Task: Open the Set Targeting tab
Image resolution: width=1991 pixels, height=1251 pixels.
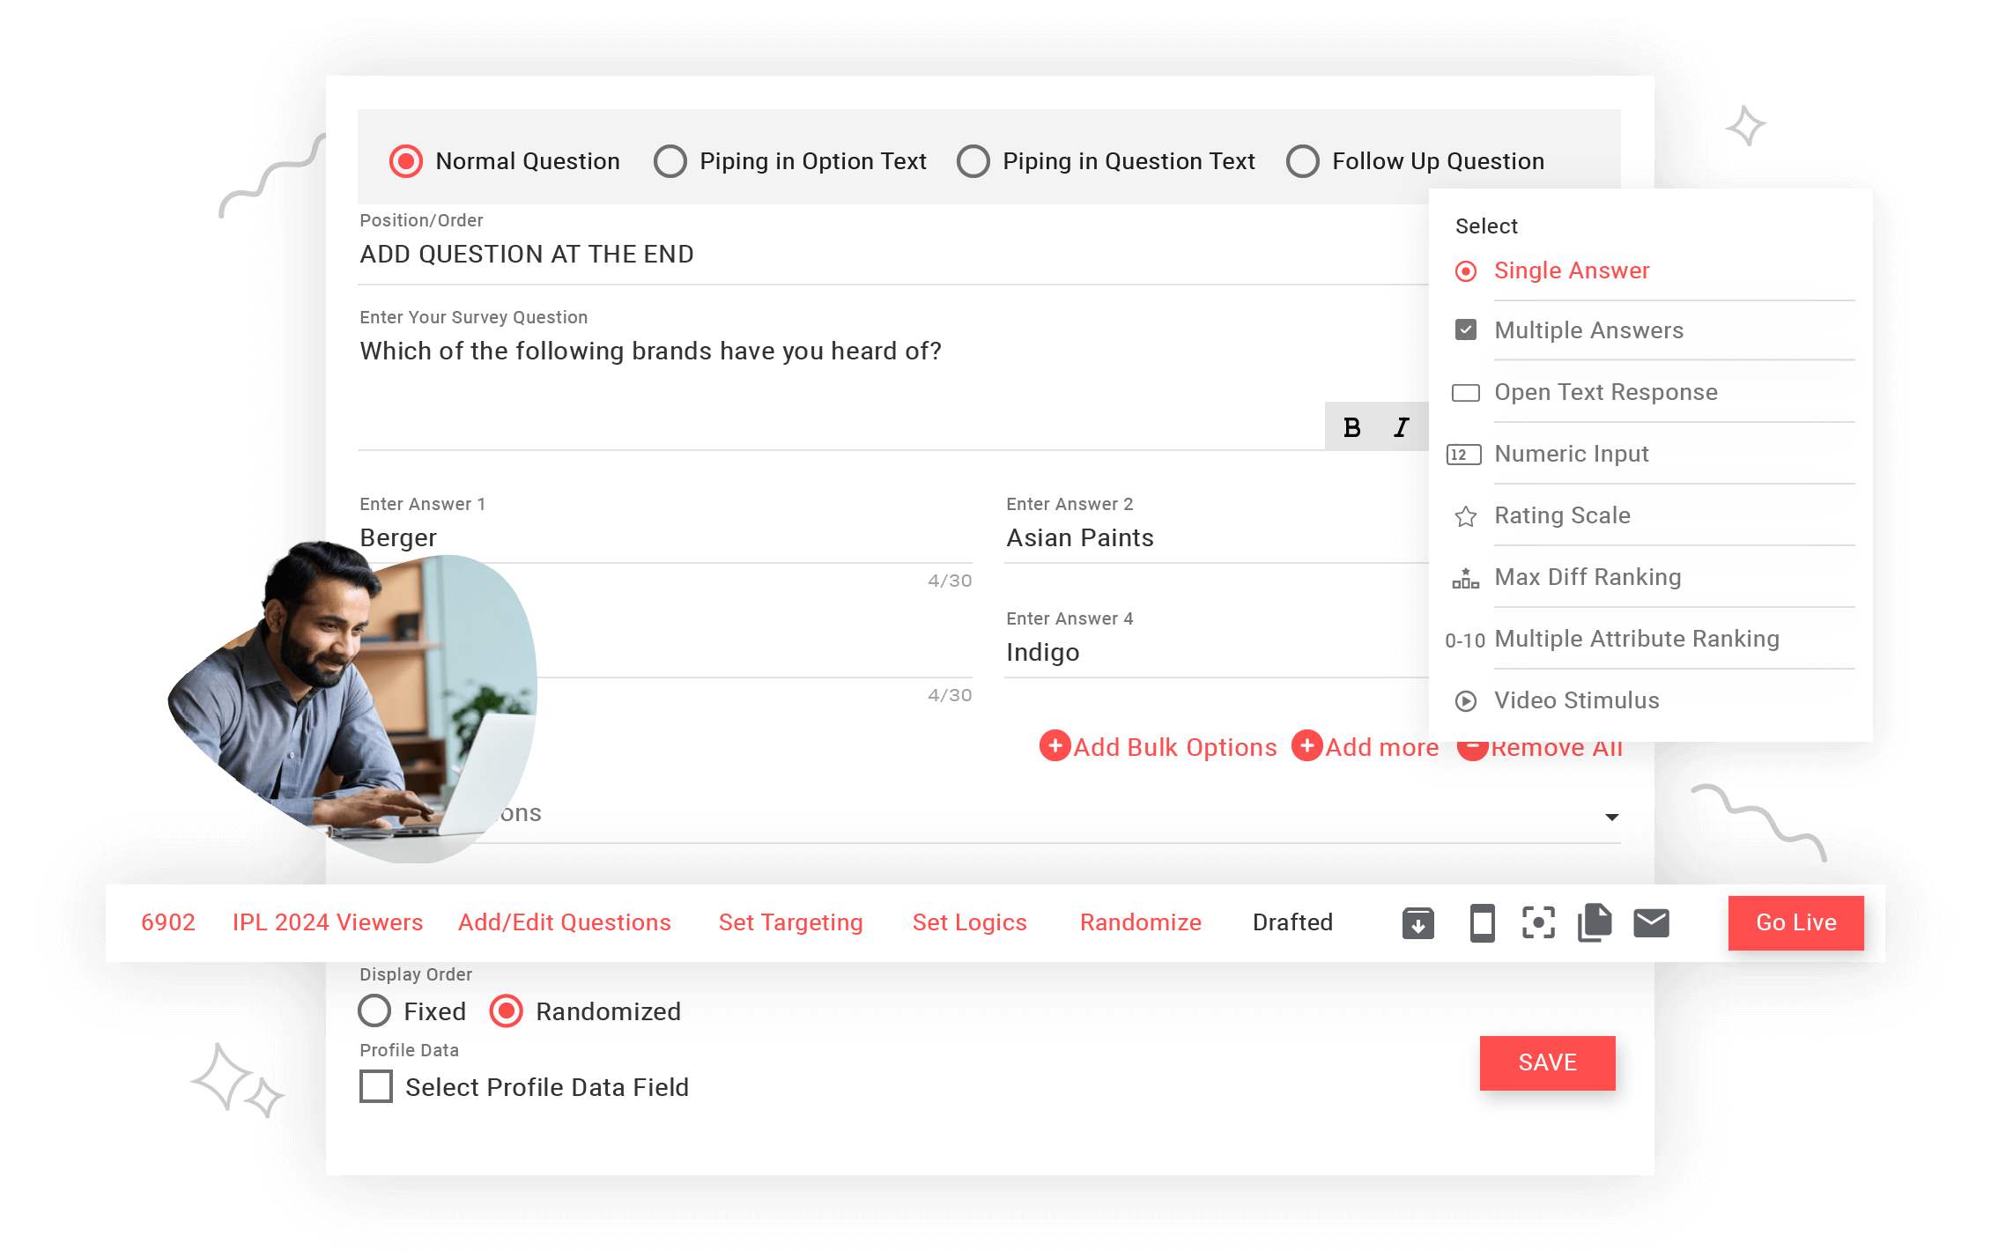Action: [790, 922]
